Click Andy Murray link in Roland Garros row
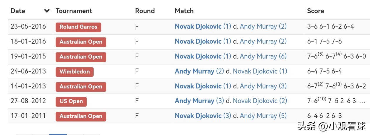This screenshot has height=135, width=370. (x=258, y=27)
